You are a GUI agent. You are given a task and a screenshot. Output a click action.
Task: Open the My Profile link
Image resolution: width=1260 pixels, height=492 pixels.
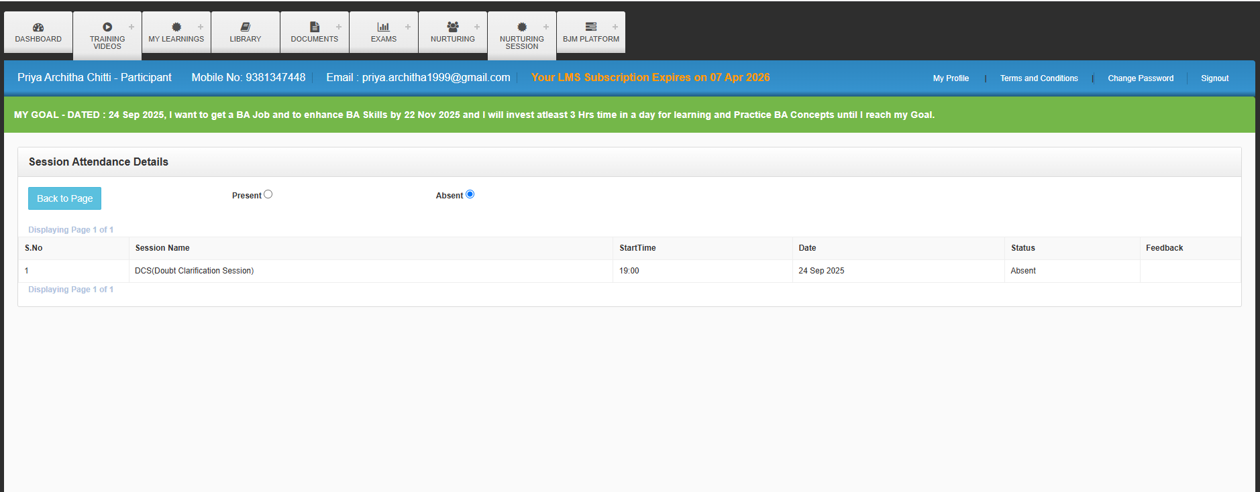[951, 78]
